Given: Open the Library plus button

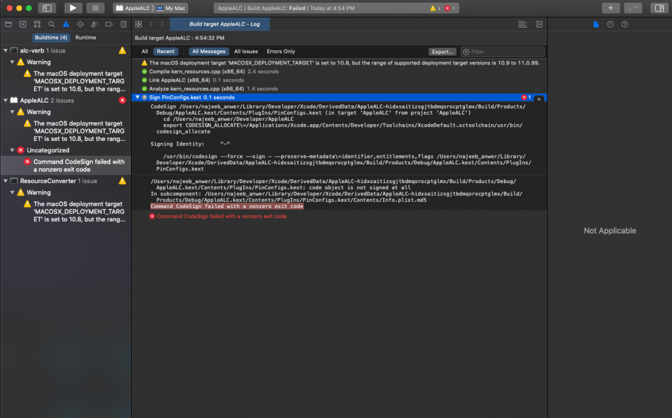Looking at the screenshot, I should tap(611, 7).
